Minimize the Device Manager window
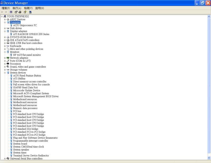The width and height of the screenshot is (211, 163). (197, 3)
